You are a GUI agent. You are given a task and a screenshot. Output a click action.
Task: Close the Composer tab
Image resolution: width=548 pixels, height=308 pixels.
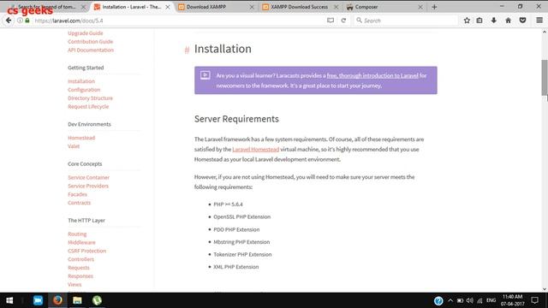[x=420, y=7]
